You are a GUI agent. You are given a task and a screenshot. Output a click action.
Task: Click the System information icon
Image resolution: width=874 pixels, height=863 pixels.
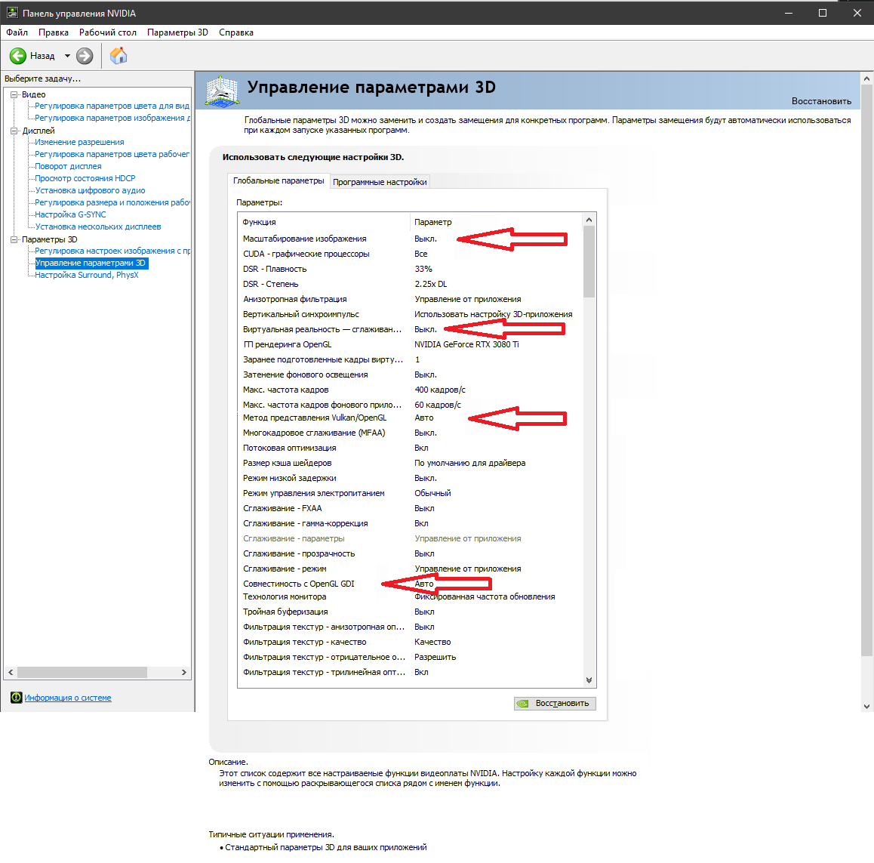(16, 698)
